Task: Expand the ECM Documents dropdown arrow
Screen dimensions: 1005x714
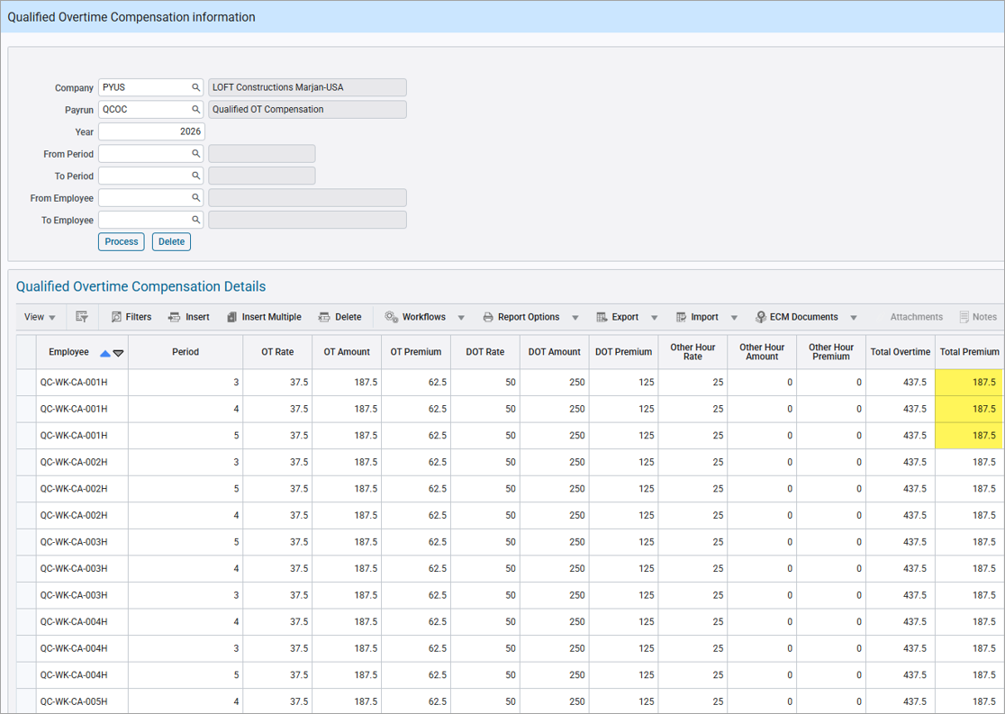Action: pyautogui.click(x=853, y=317)
